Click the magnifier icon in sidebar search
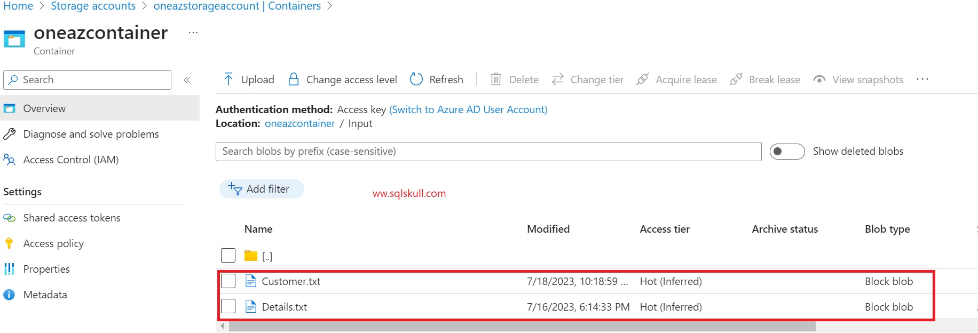 (14, 80)
